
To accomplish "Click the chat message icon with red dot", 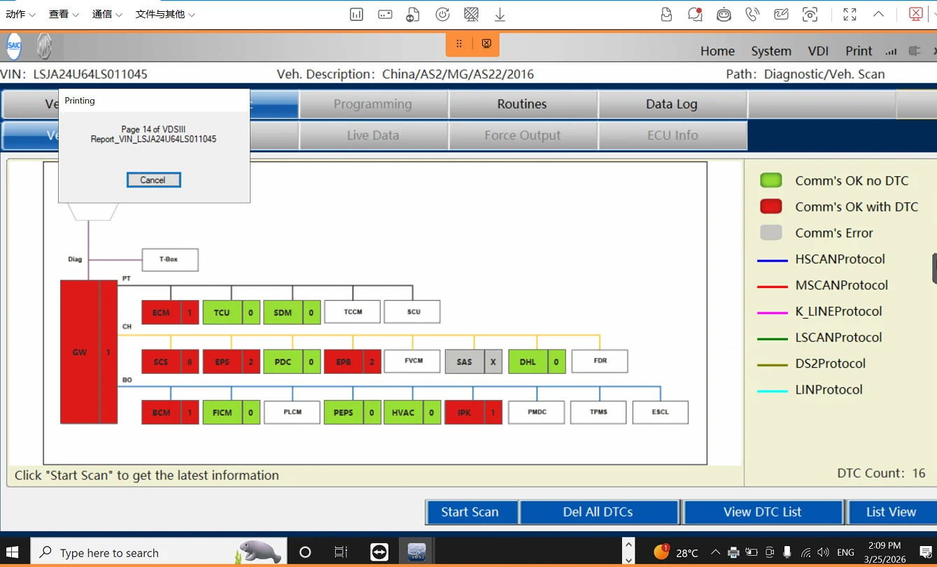I will (x=695, y=14).
